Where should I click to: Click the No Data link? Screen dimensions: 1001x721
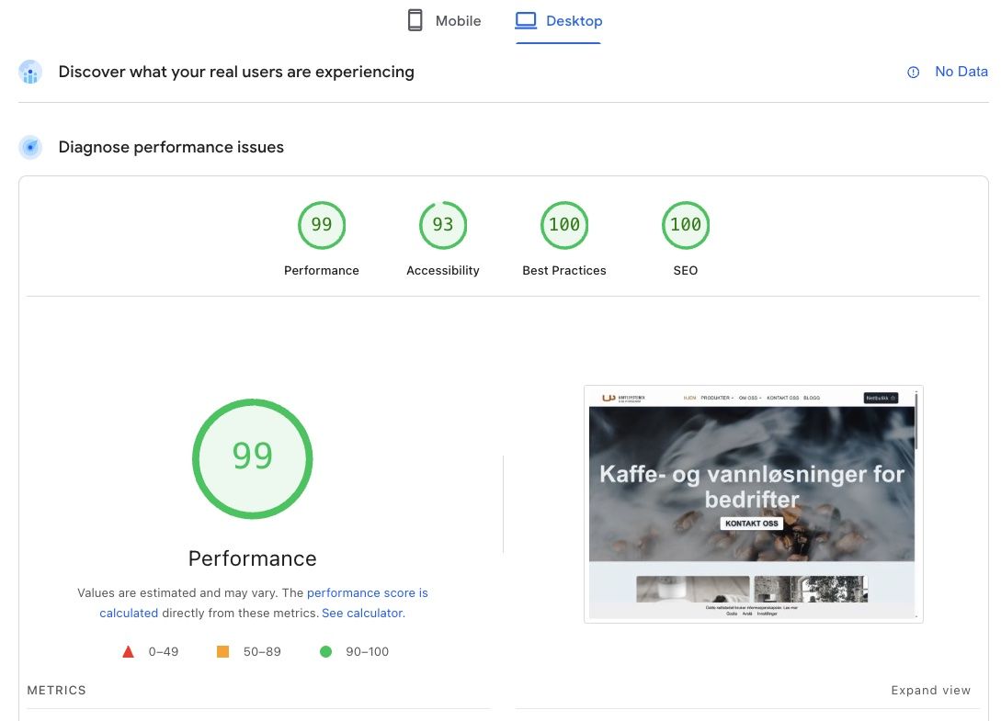point(961,72)
